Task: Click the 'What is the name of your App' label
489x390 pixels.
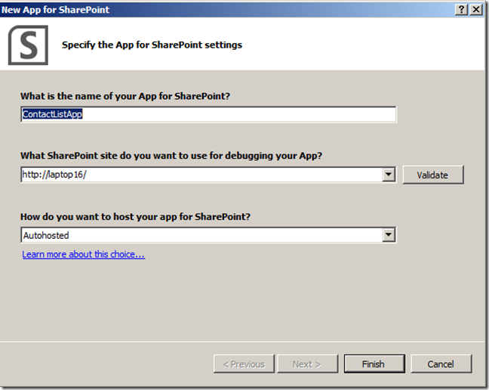Action: point(125,96)
